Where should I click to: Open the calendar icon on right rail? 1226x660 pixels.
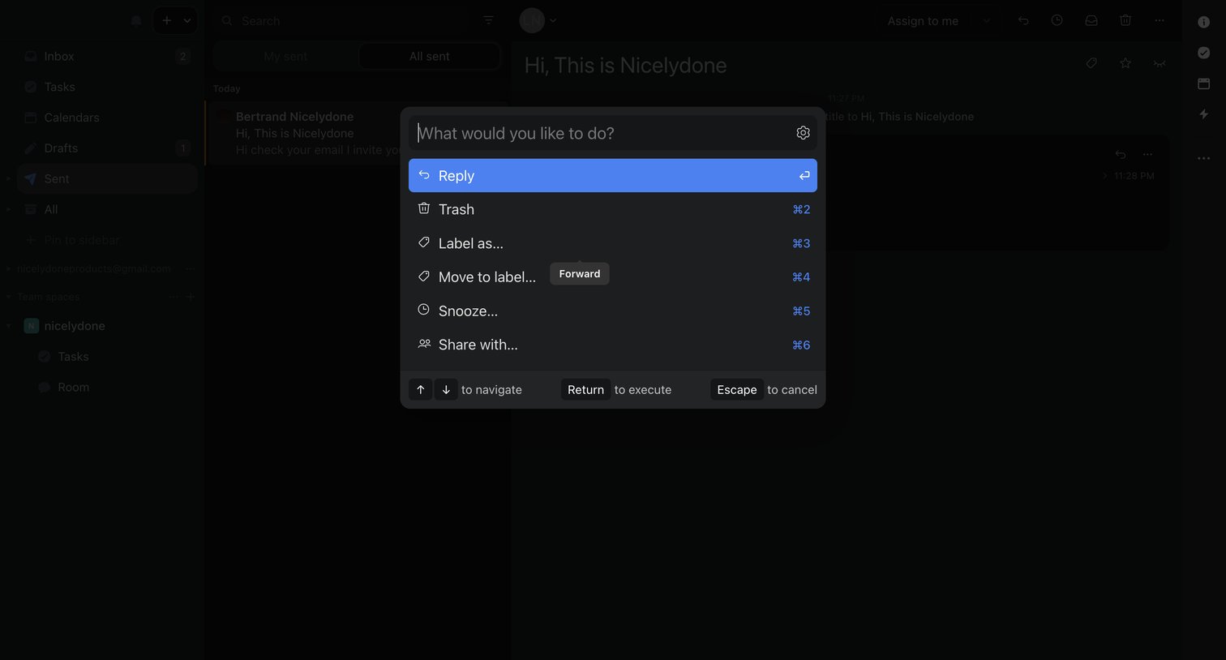(x=1203, y=84)
